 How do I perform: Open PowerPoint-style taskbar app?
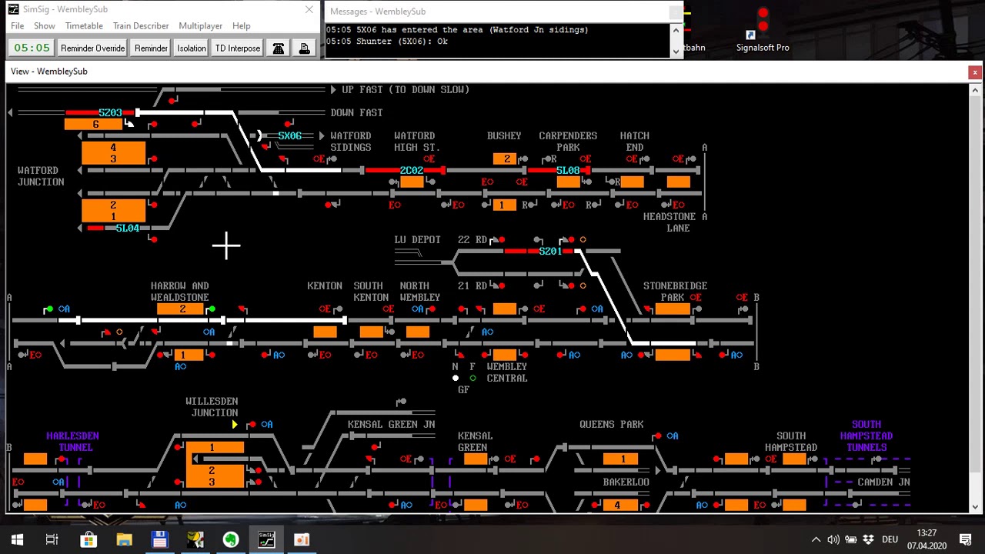click(302, 539)
